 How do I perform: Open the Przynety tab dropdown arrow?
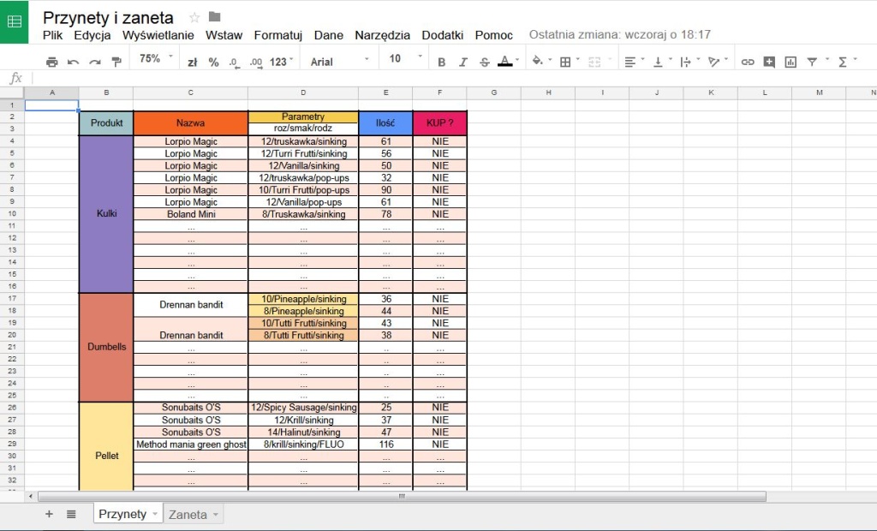pyautogui.click(x=155, y=514)
